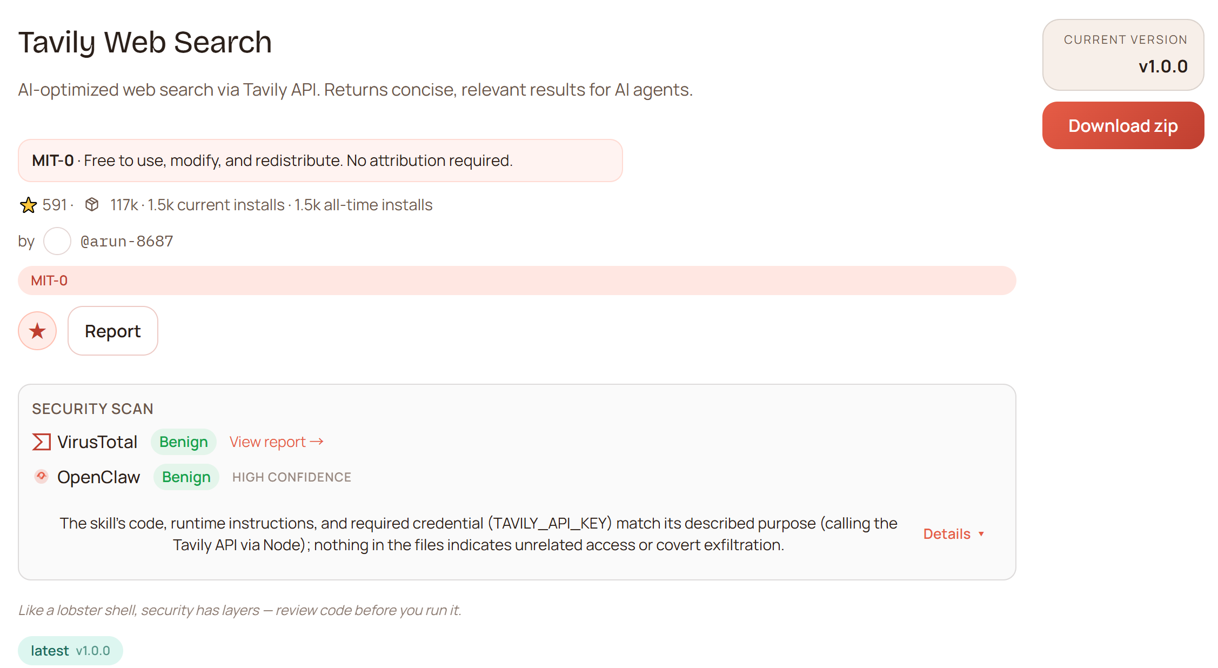Toggle the red star favorite button
The height and width of the screenshot is (668, 1218).
coord(37,331)
